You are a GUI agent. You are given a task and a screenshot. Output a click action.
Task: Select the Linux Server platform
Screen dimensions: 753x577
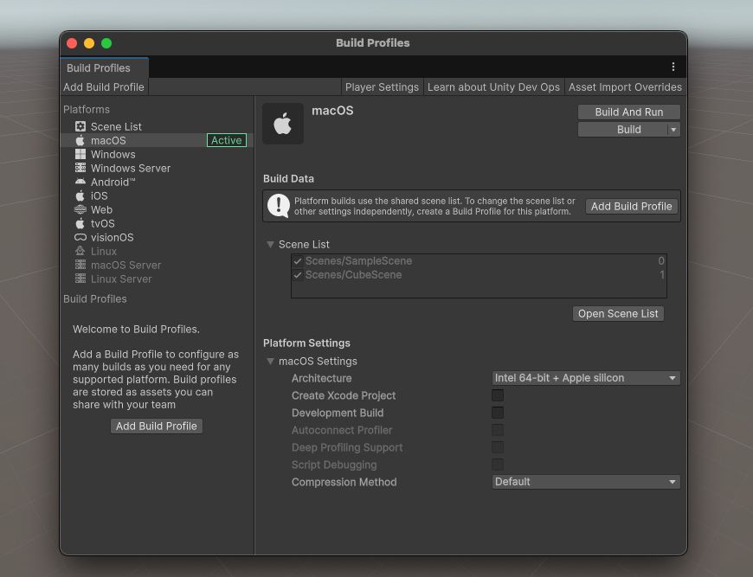click(x=157, y=279)
